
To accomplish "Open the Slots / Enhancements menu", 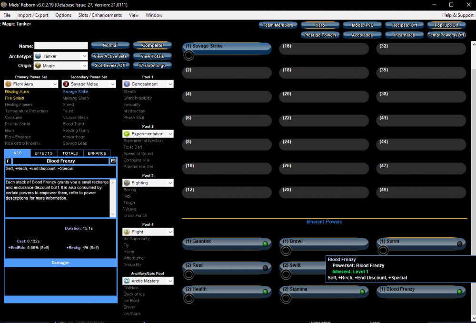I will 100,15.
